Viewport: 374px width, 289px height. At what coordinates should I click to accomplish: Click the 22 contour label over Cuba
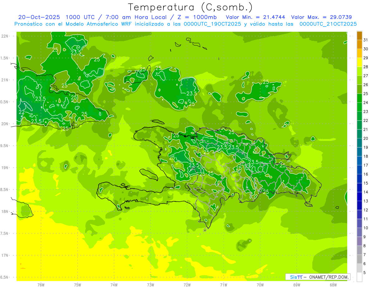point(22,112)
